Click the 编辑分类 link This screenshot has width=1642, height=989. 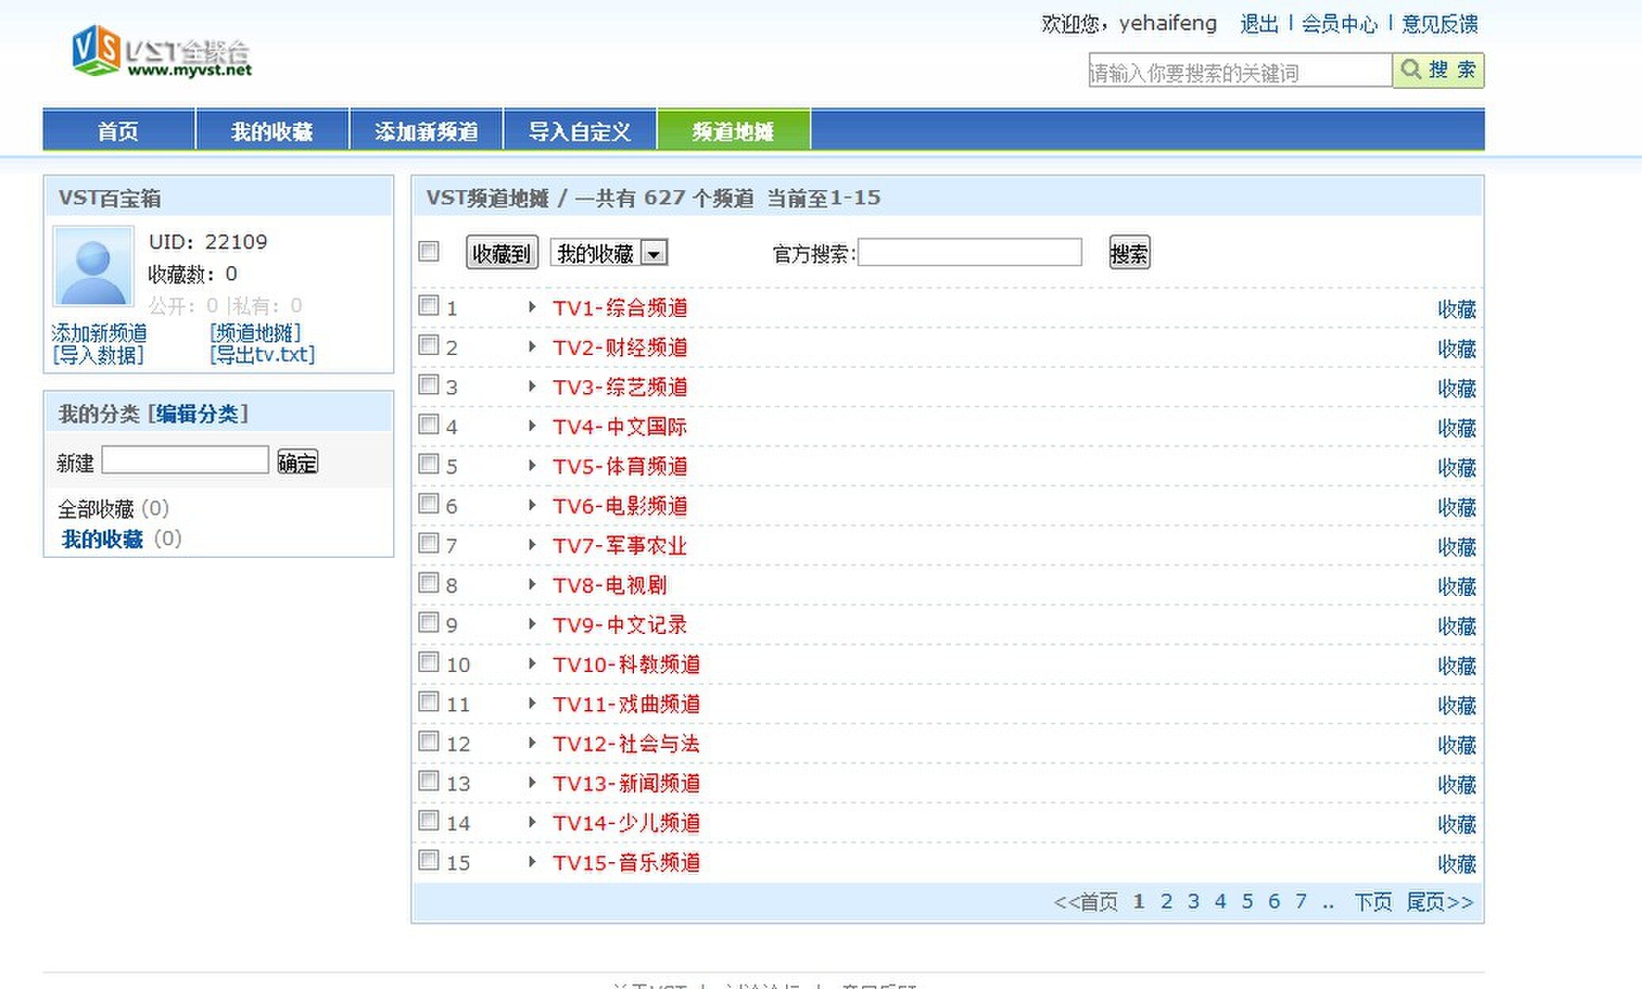click(197, 413)
